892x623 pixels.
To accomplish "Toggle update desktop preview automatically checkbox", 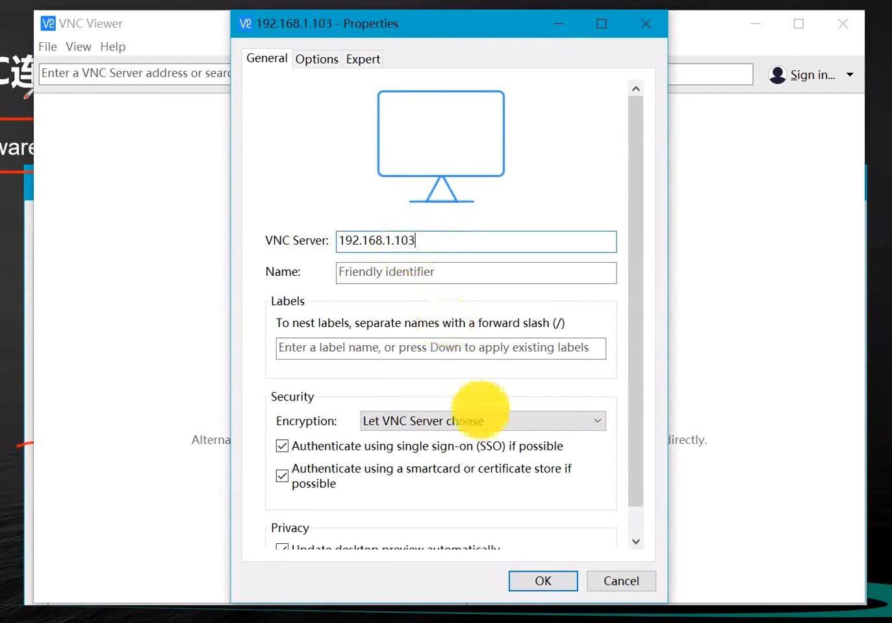I will 282,547.
